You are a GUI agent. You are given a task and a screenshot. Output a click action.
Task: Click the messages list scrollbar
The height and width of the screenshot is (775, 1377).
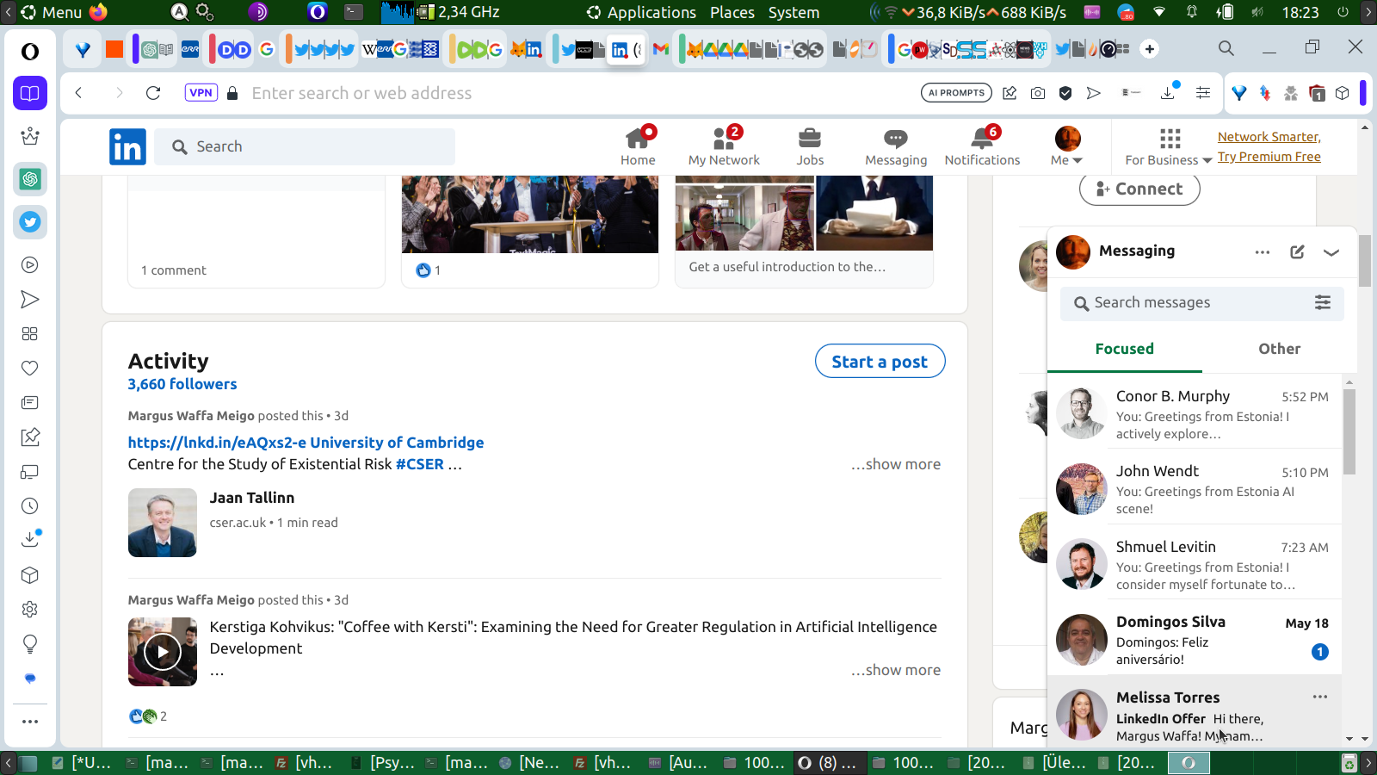1349,431
